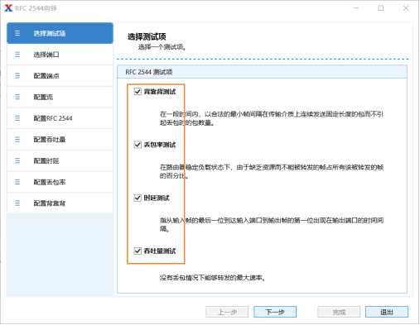This screenshot has width=420, height=325.
Task: Uncheck the 背靠背测试 checkbox
Action: [x=138, y=91]
